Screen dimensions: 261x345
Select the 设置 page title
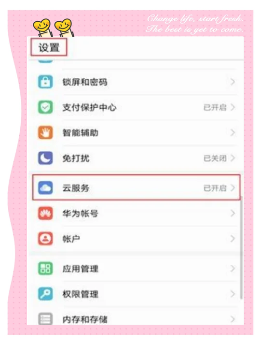[x=49, y=47]
